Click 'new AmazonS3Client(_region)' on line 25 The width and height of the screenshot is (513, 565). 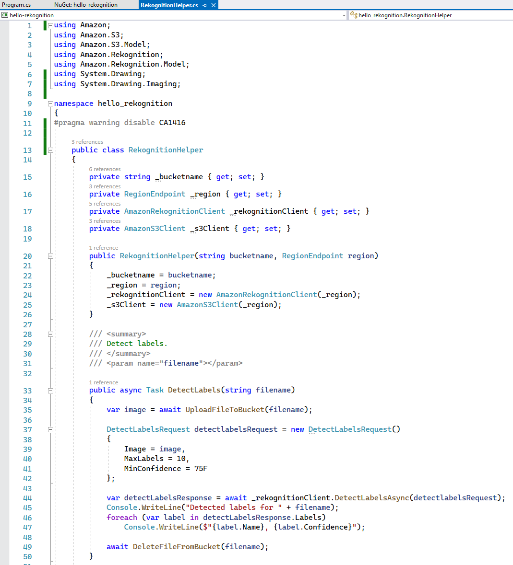[218, 305]
